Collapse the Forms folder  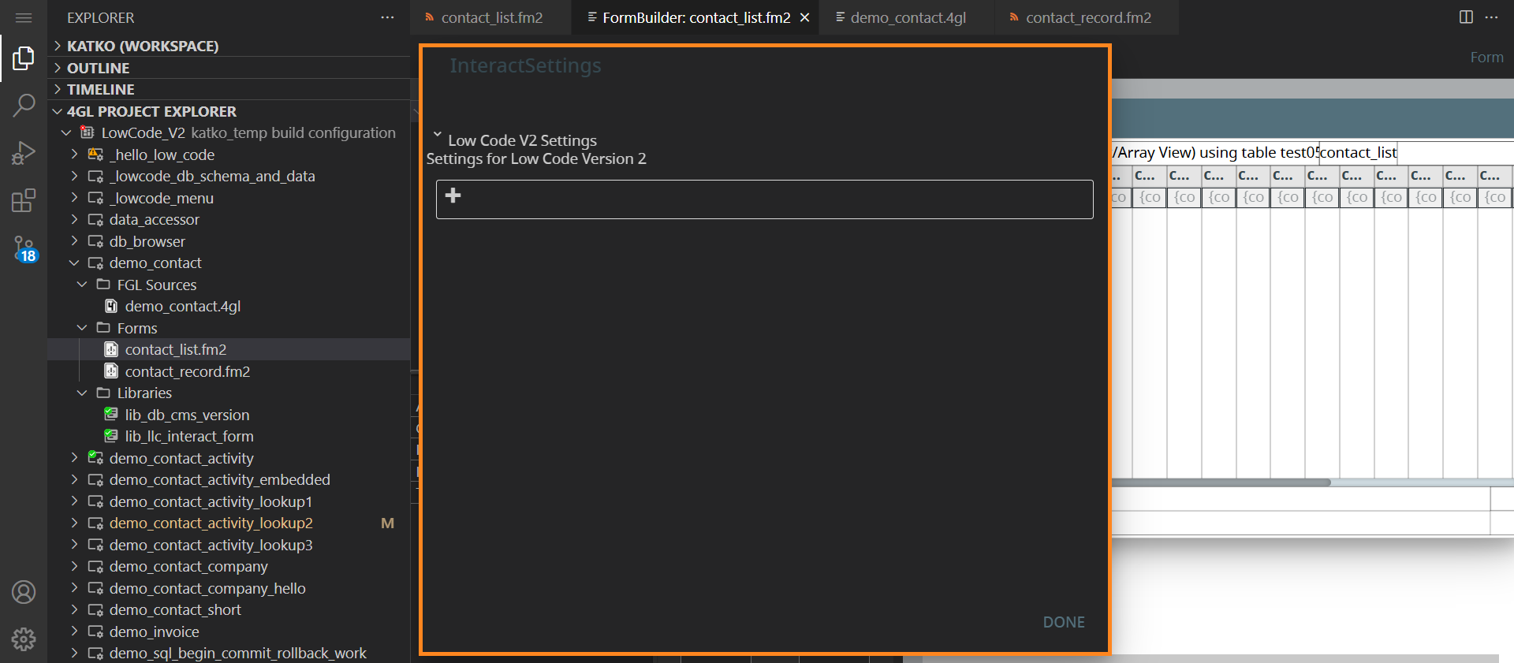(x=82, y=328)
